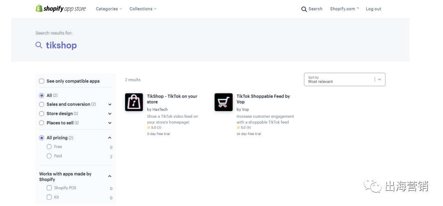This screenshot has height=206, width=443.
Task: Click the 2 results count text
Action: coord(133,80)
